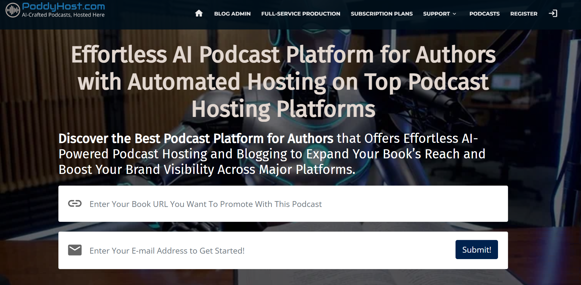The height and width of the screenshot is (285, 581).
Task: Go to Full-Service Production
Action: coord(301,14)
